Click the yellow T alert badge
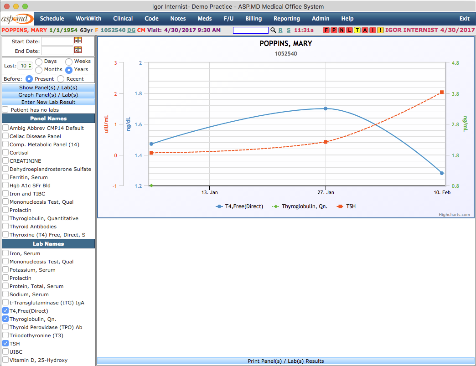Viewport: 476px width, 366px height. coord(357,31)
